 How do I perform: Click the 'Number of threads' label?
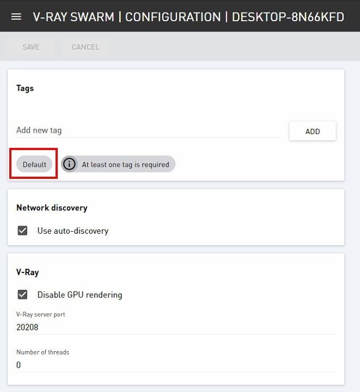pos(43,352)
